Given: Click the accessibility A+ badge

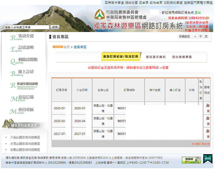Looking at the screenshot, I should point(191,160).
